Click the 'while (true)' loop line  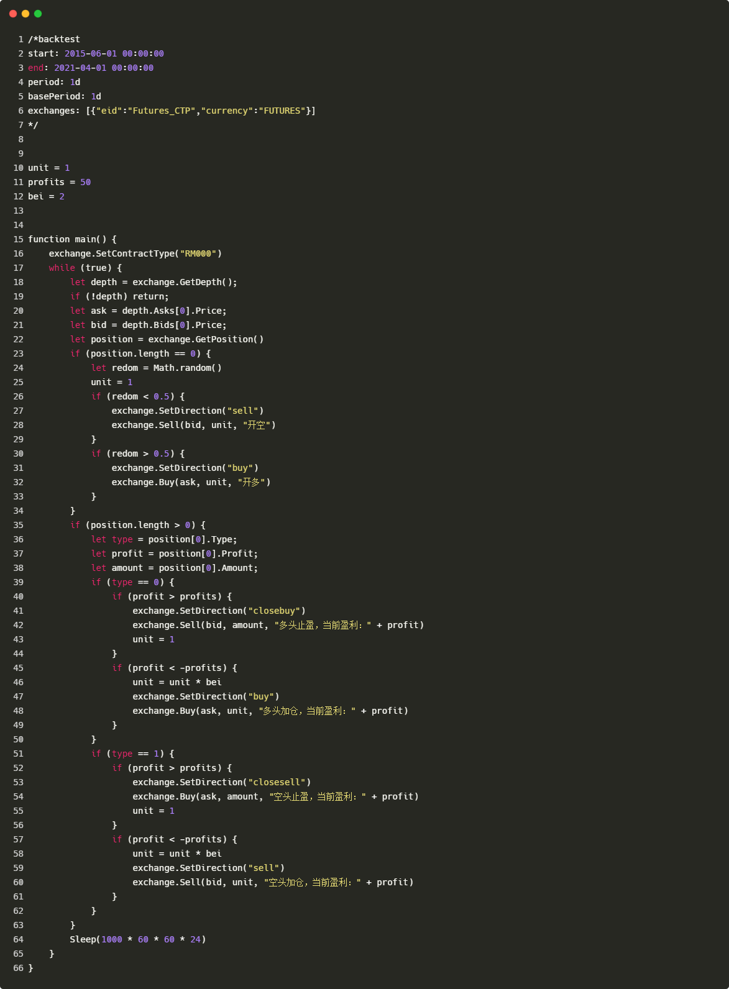[85, 268]
